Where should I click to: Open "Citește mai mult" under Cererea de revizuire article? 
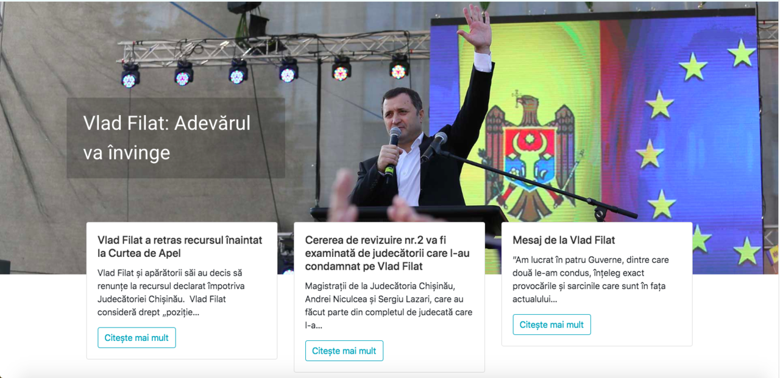[x=344, y=351]
